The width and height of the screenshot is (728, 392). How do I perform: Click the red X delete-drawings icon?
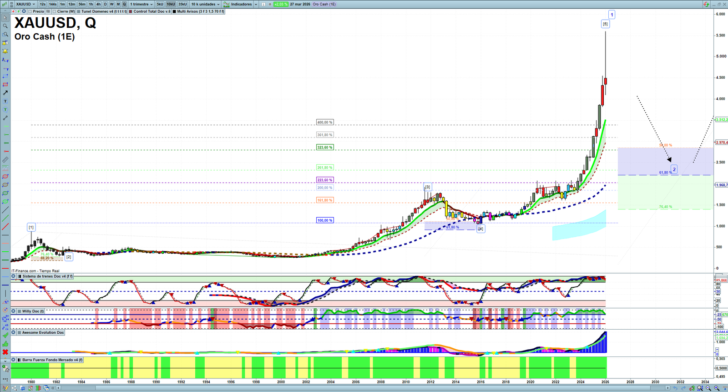point(5,352)
